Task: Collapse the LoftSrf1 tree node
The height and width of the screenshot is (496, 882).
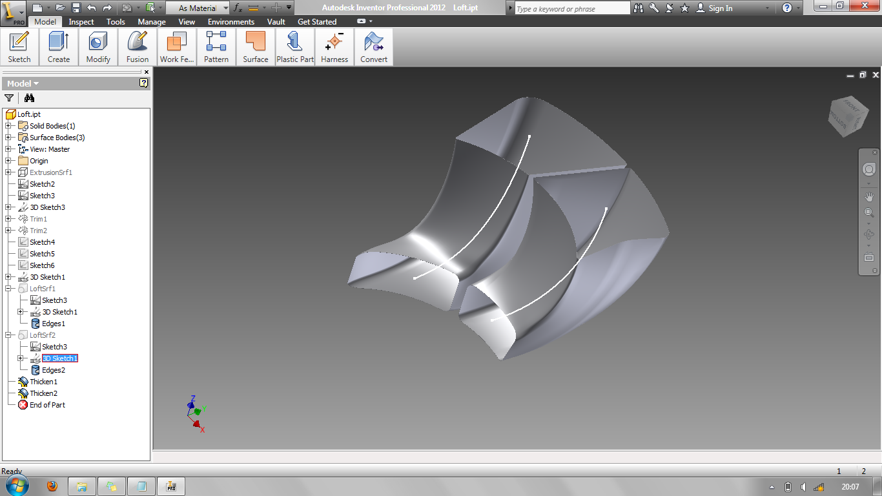Action: tap(8, 288)
